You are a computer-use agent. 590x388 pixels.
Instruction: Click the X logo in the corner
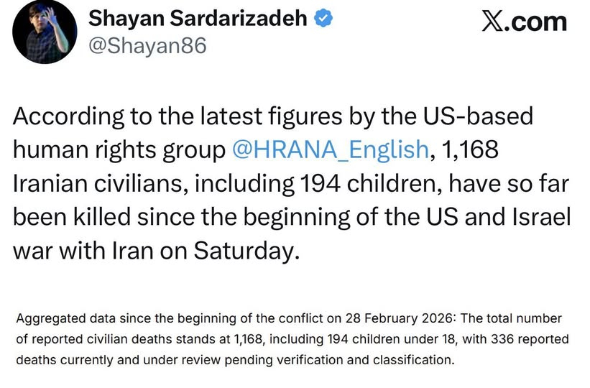[492, 22]
